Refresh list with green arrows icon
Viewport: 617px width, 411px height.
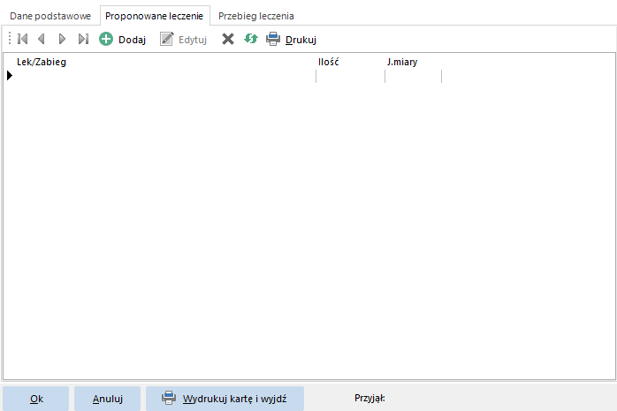(251, 39)
